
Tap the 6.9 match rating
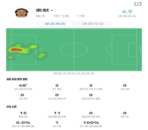pyautogui.click(x=127, y=12)
